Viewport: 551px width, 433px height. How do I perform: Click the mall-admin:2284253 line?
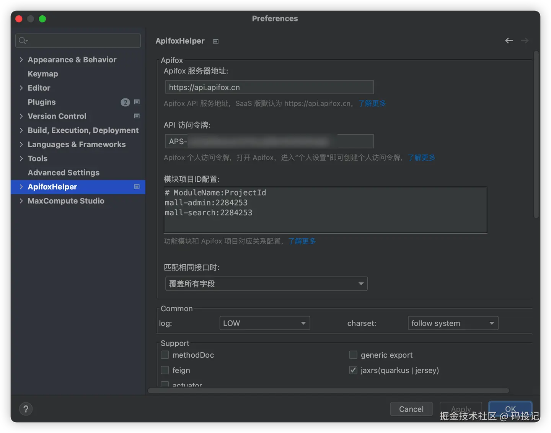click(x=206, y=203)
